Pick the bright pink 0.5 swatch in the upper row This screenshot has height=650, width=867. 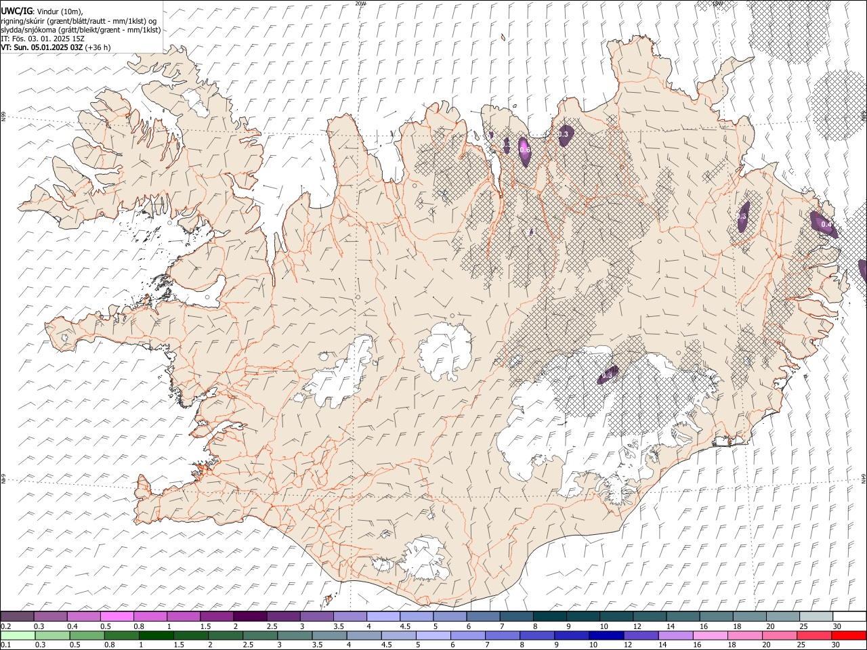click(x=117, y=616)
